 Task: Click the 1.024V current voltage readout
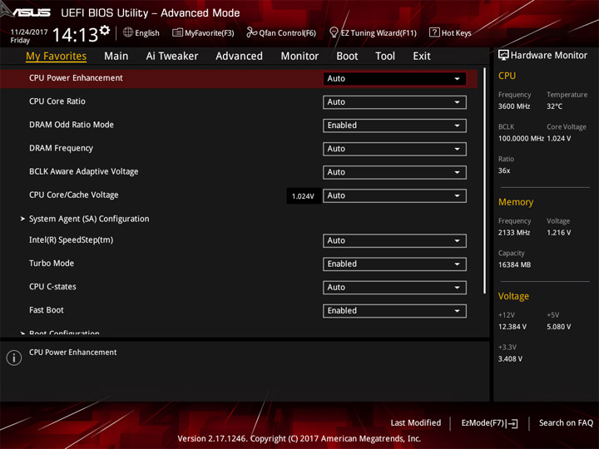[303, 196]
